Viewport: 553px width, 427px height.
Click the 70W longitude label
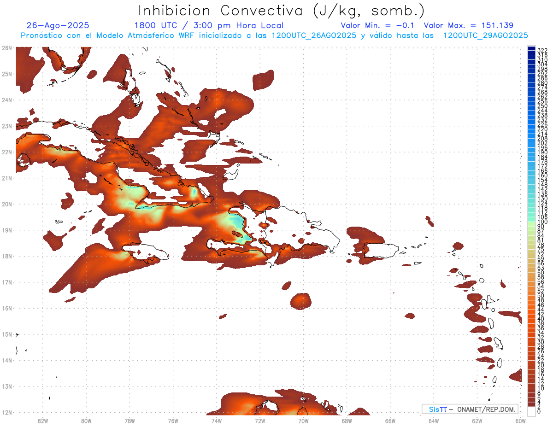(303, 421)
